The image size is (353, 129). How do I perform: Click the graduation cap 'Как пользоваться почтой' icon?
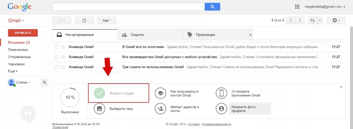[x=160, y=93]
